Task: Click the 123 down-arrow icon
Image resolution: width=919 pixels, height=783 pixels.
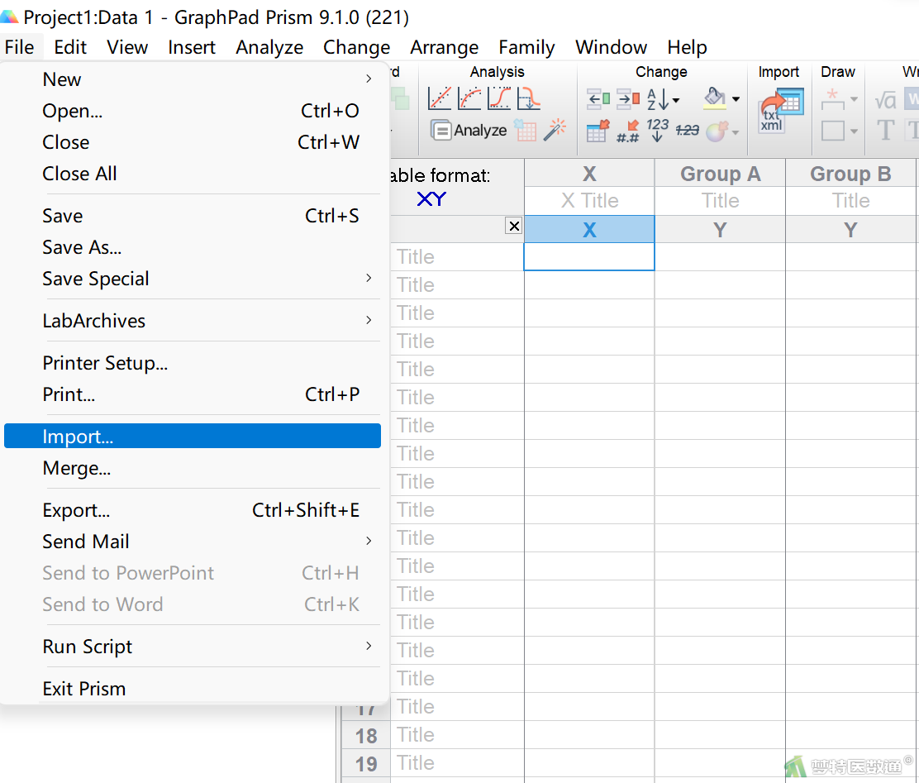Action: [x=658, y=130]
